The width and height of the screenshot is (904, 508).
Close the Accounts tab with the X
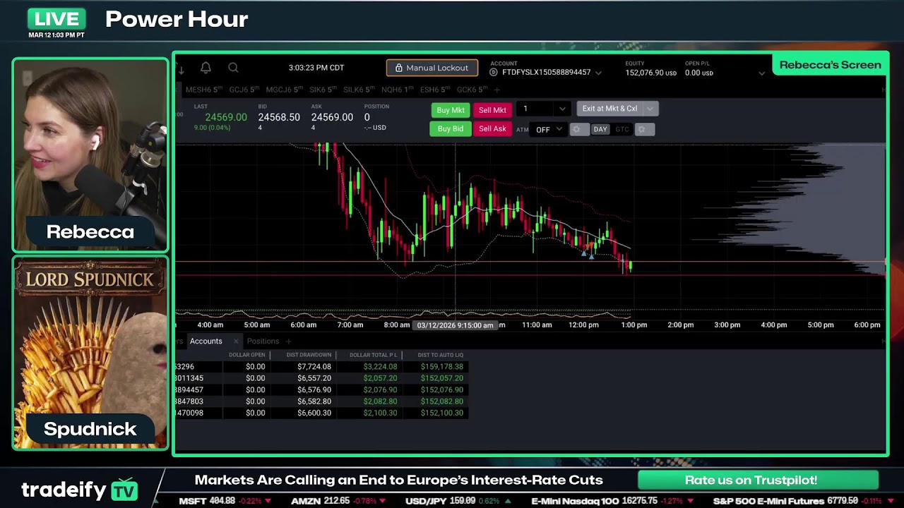point(236,341)
